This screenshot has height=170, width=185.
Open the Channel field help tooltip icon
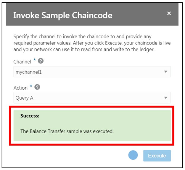coord(41,61)
